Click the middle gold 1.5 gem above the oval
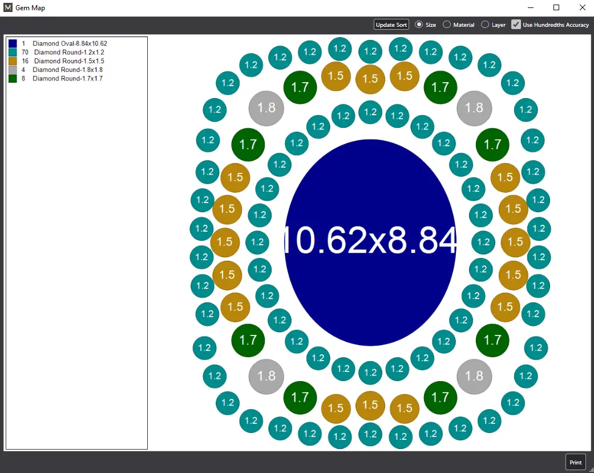The width and height of the screenshot is (594, 473). click(370, 79)
